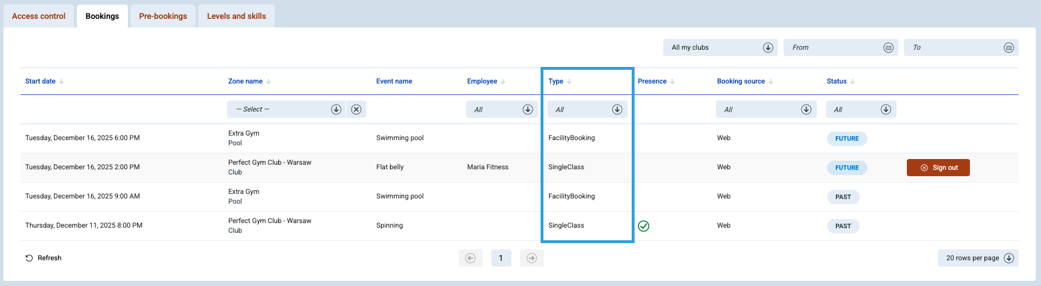Image resolution: width=1041 pixels, height=286 pixels.
Task: Open the Pre-bookings tab
Action: (163, 16)
